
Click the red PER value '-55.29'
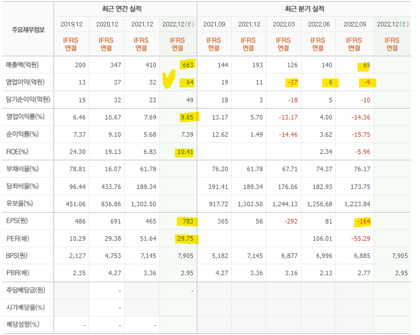click(361, 238)
